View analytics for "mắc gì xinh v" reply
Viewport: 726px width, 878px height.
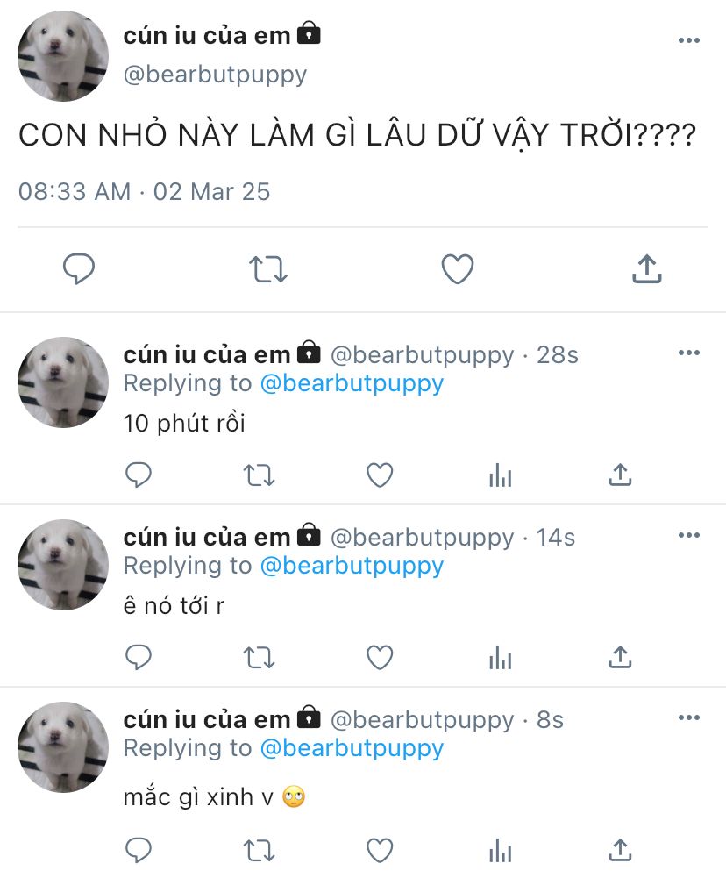coord(501,850)
